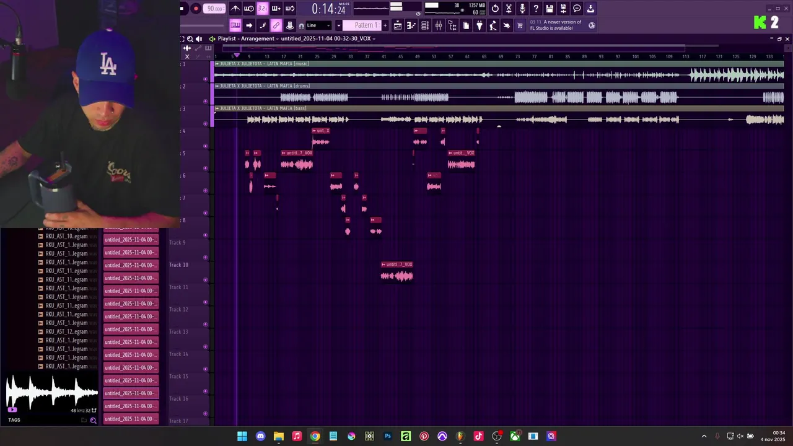This screenshot has width=793, height=446.
Task: Select the RKU_AST_12..egram sample in browser
Action: coord(66,331)
